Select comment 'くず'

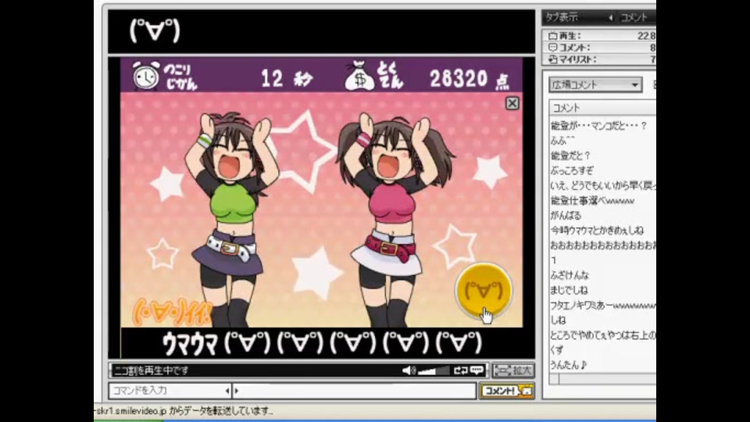tap(556, 350)
